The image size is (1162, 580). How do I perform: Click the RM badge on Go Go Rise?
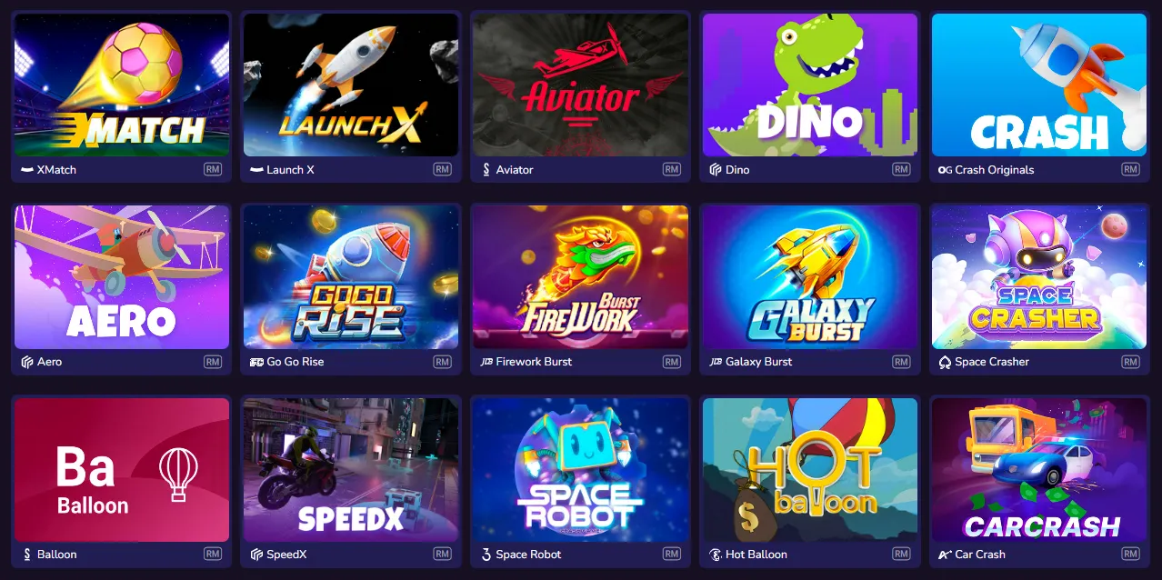[x=442, y=362]
